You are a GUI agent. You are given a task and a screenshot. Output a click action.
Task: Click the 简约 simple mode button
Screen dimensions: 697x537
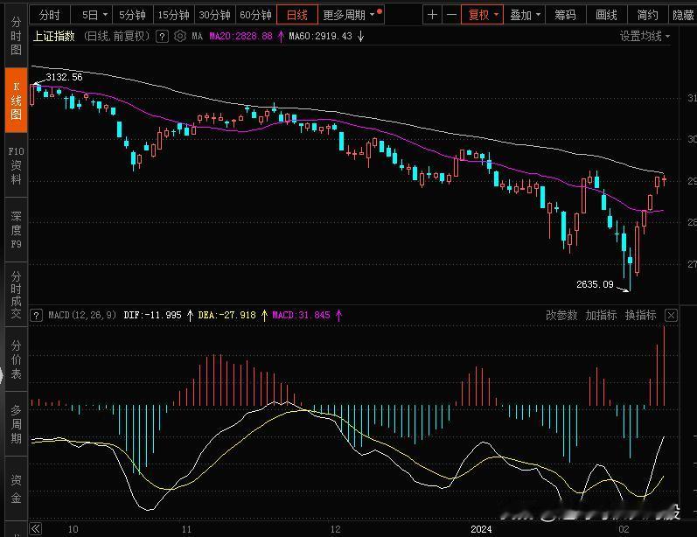(647, 15)
